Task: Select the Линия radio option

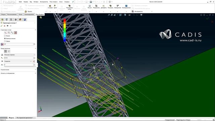Action: [x=5, y=36]
